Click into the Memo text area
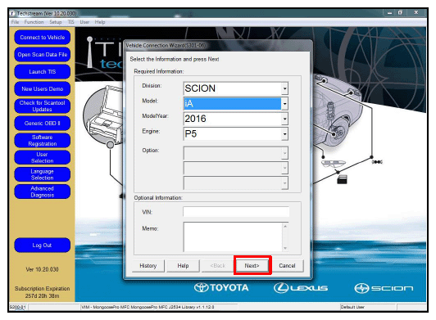 click(233, 237)
